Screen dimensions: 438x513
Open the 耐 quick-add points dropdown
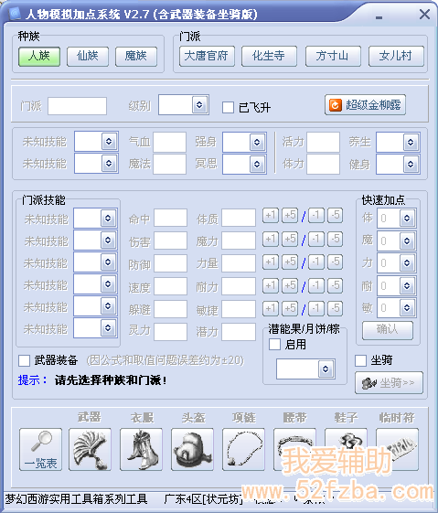407,285
